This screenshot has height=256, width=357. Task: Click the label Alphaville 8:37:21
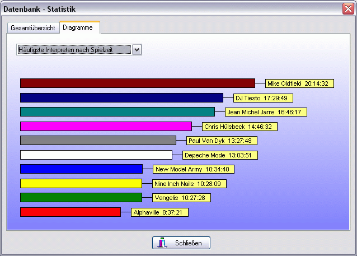tap(159, 212)
